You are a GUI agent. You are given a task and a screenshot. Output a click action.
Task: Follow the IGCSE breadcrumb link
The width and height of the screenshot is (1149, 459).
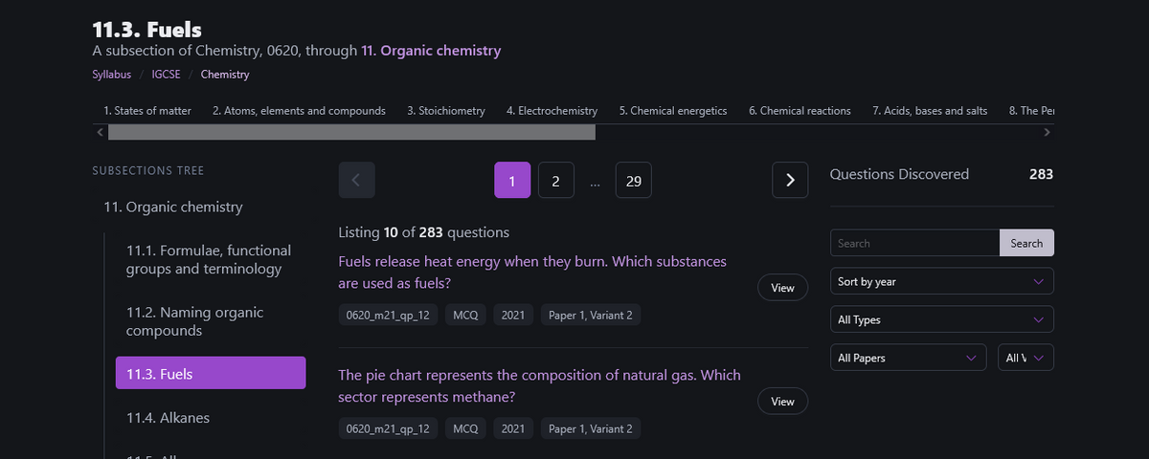coord(167,75)
